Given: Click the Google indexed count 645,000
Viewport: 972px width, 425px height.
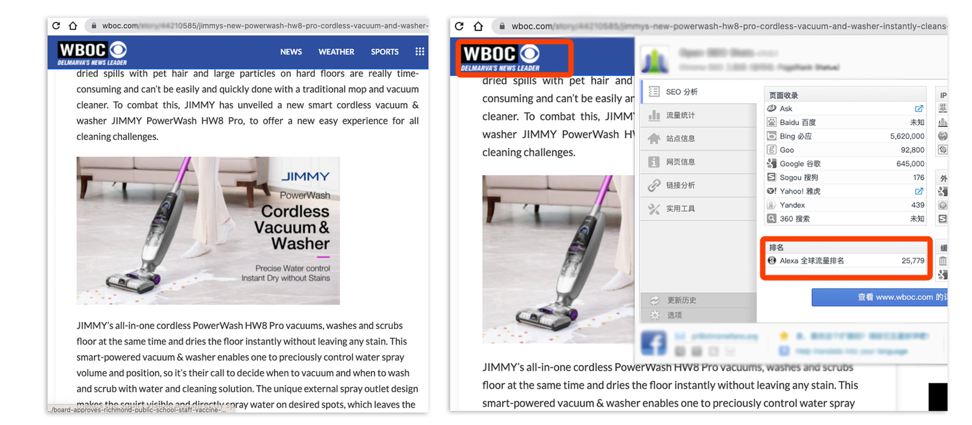Looking at the screenshot, I should click(x=910, y=164).
